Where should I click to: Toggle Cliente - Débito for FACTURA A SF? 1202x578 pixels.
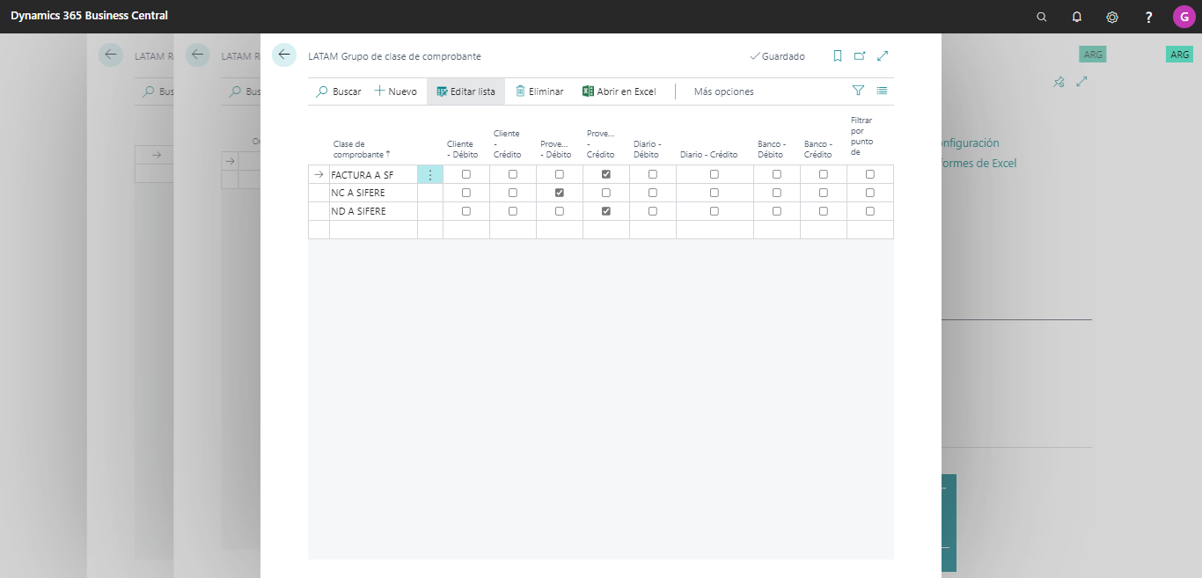tap(466, 174)
